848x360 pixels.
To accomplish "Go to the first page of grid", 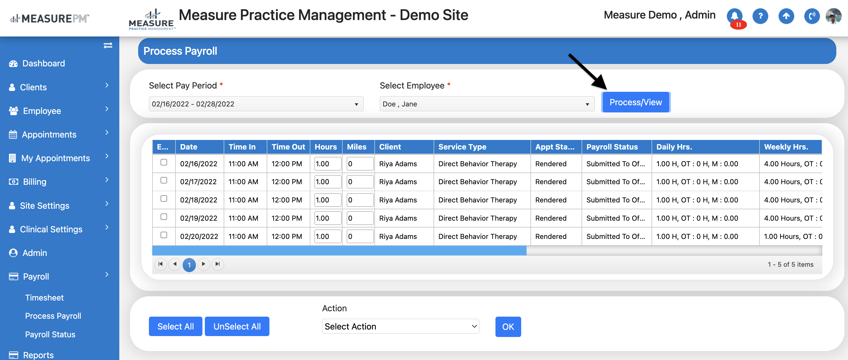I will 160,264.
